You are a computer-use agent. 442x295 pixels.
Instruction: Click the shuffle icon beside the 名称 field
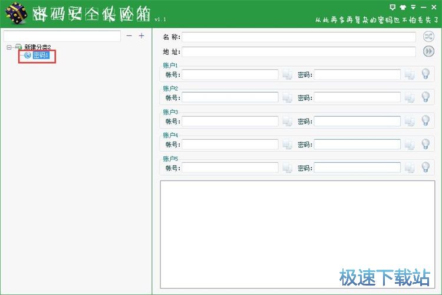pos(428,37)
